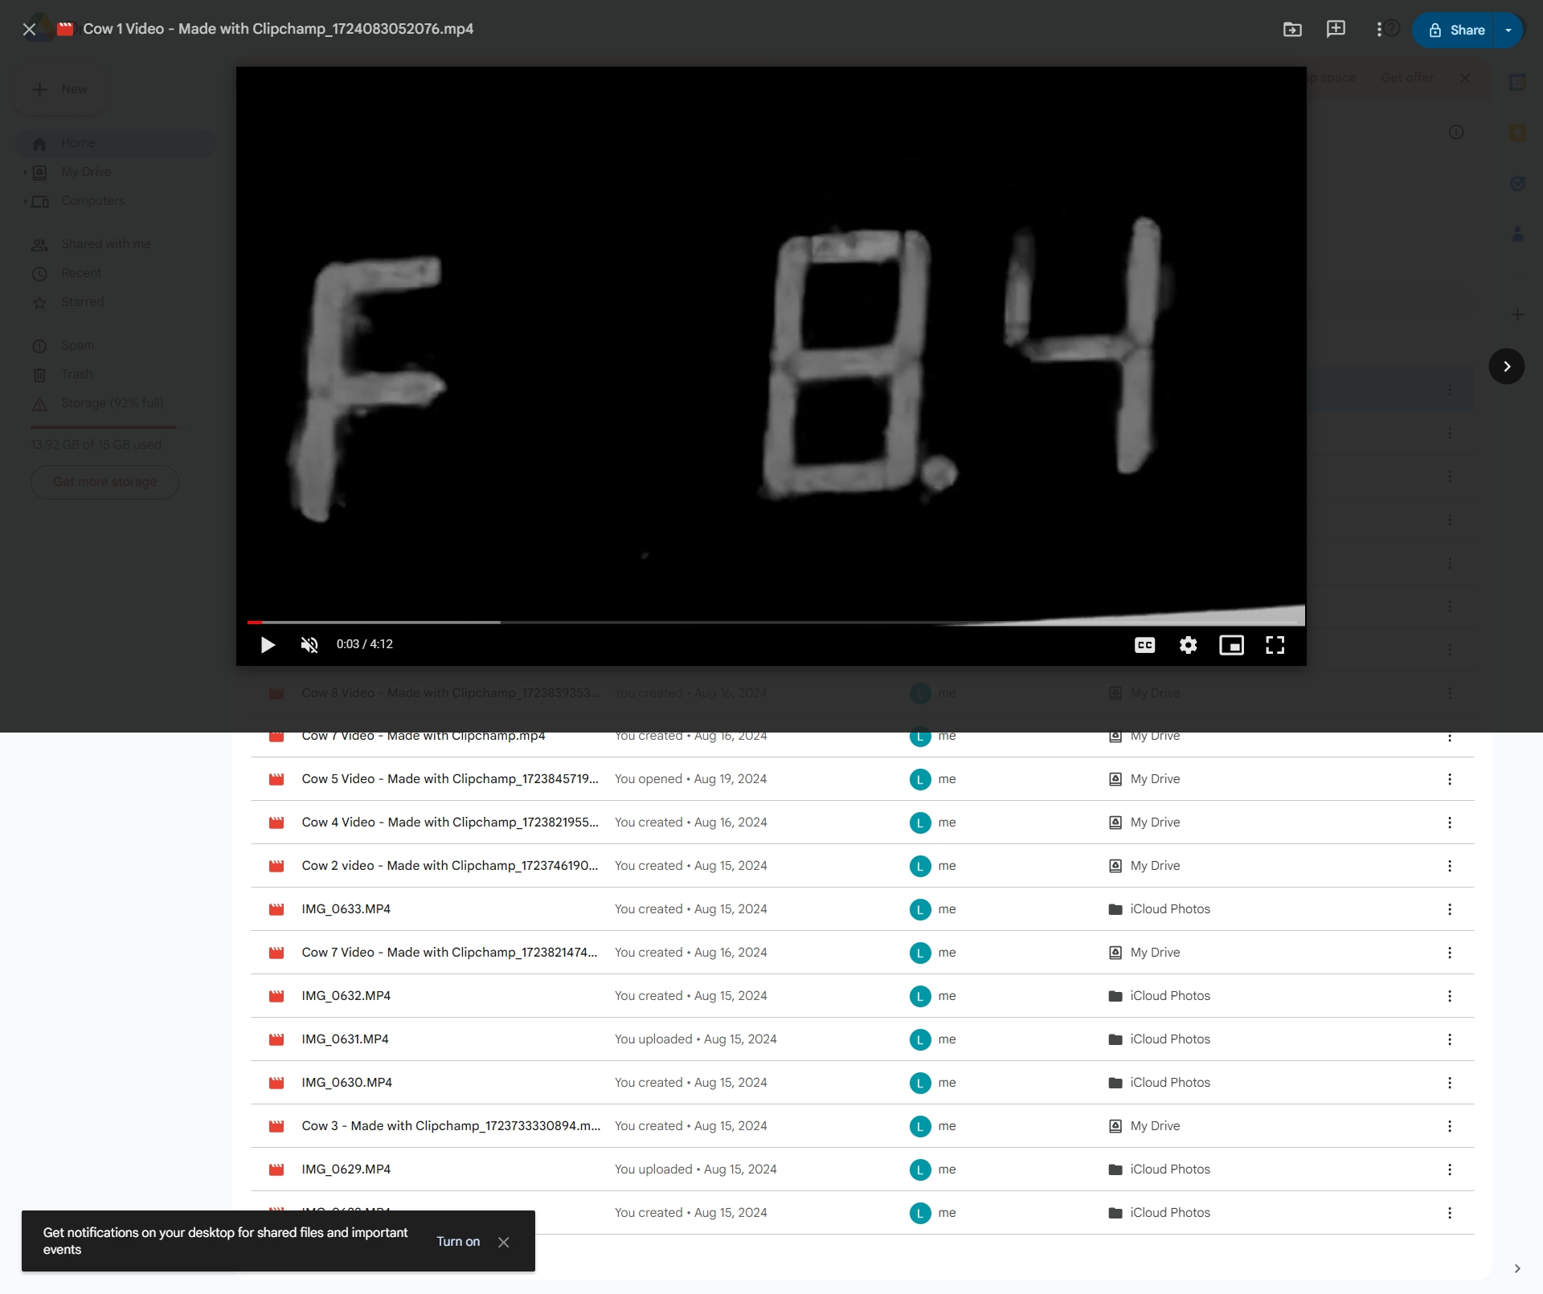The width and height of the screenshot is (1543, 1294).
Task: Open more actions for IMG_0630.MP4
Action: pyautogui.click(x=1450, y=1083)
